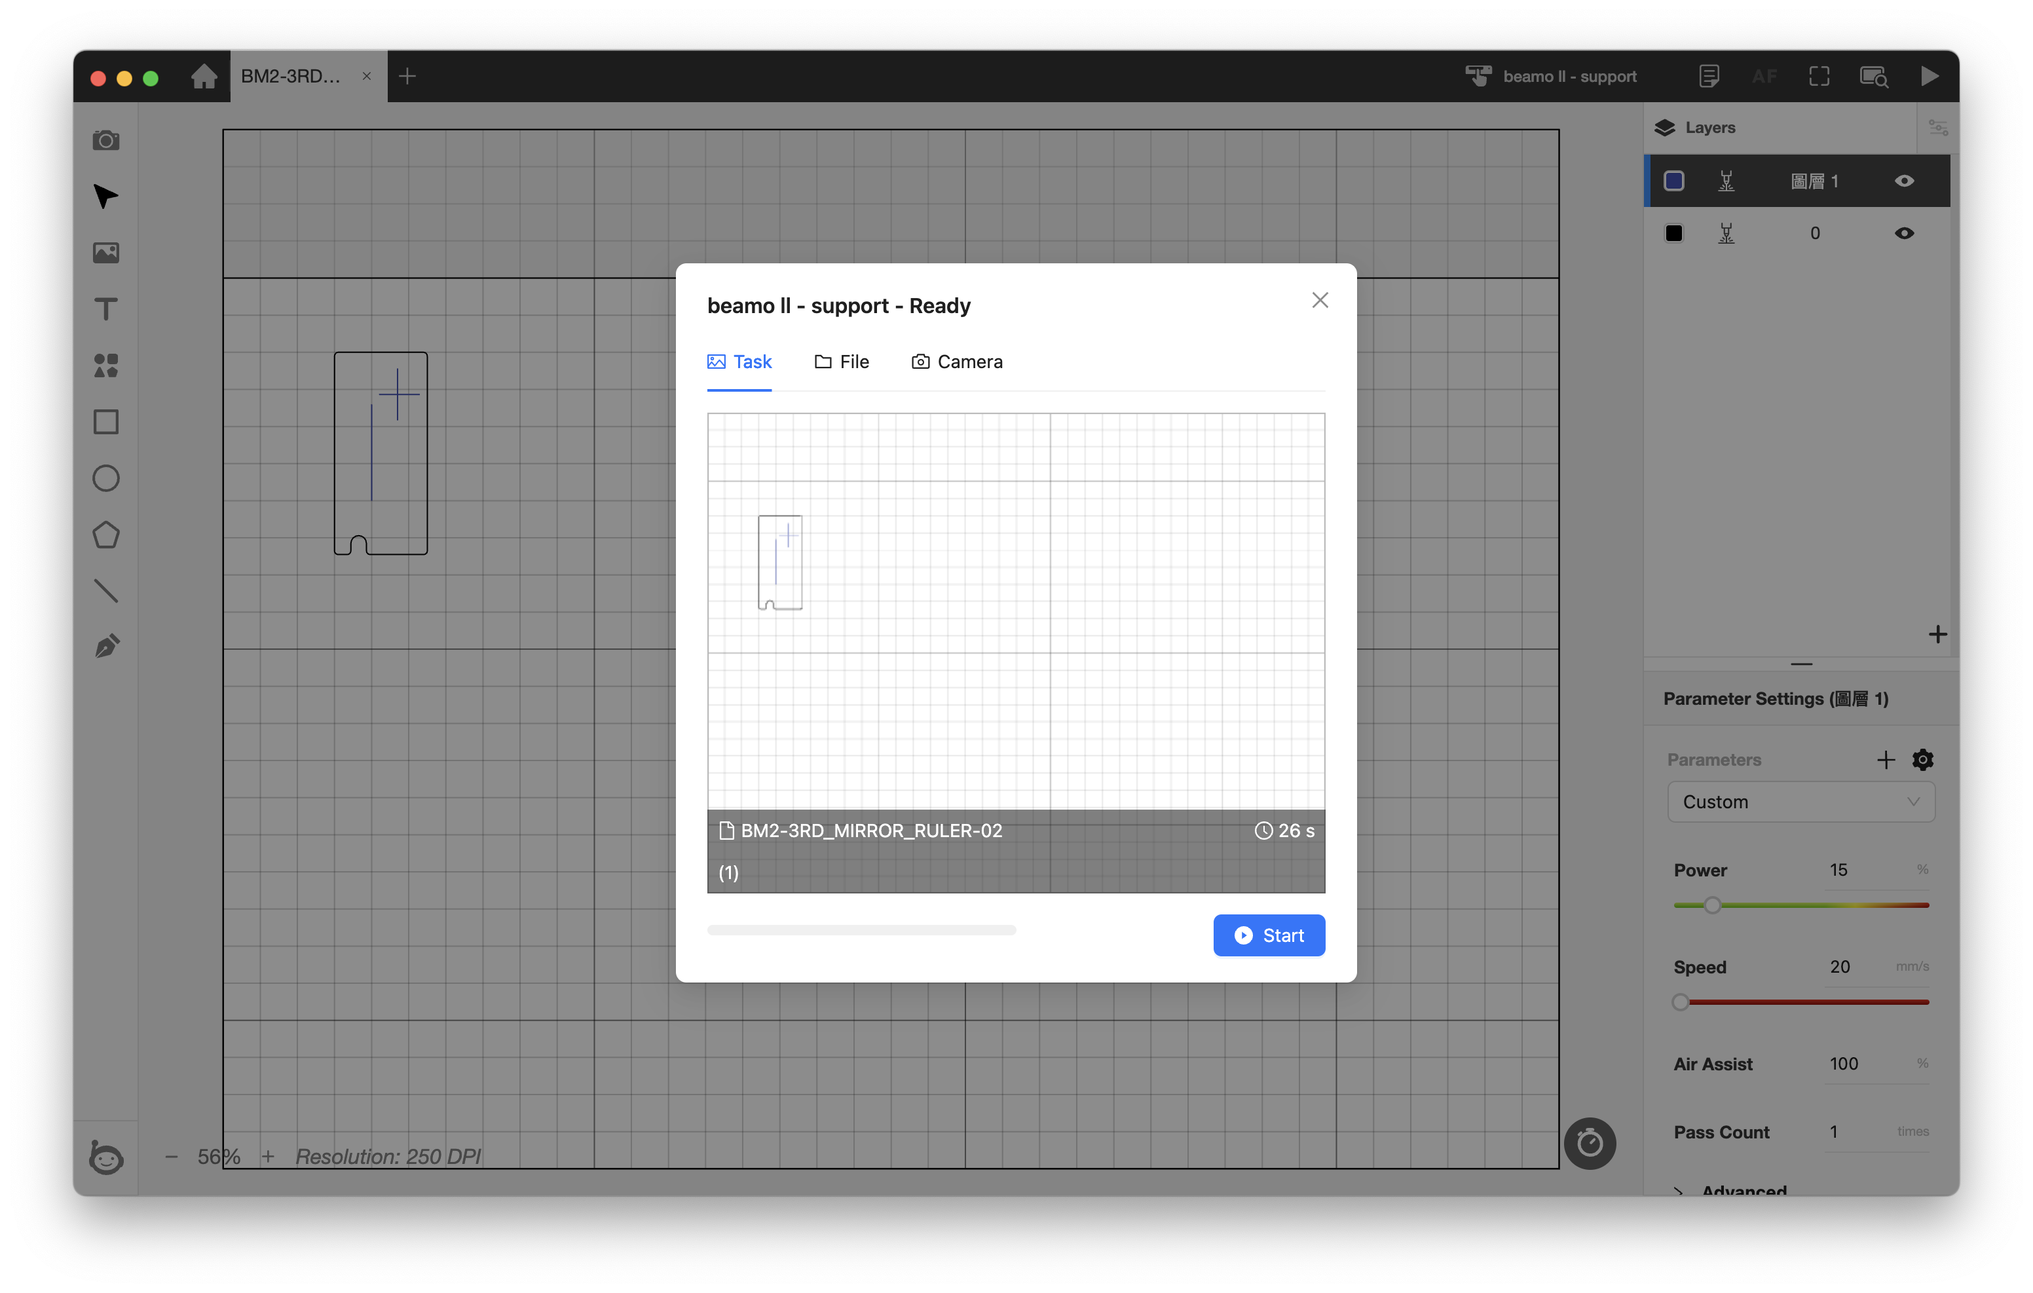The height and width of the screenshot is (1293, 2033).
Task: Zoom out with the minus button
Action: click(x=172, y=1156)
